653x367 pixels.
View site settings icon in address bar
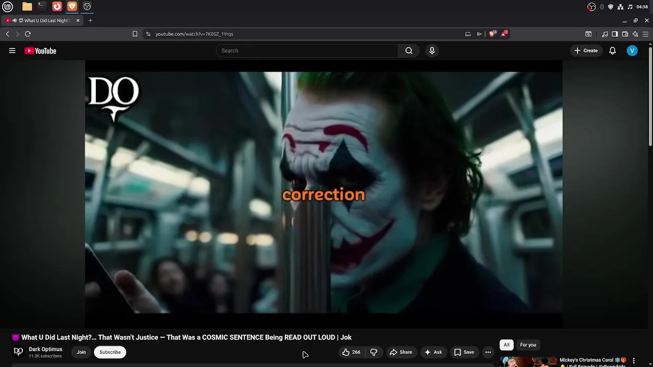click(x=148, y=34)
